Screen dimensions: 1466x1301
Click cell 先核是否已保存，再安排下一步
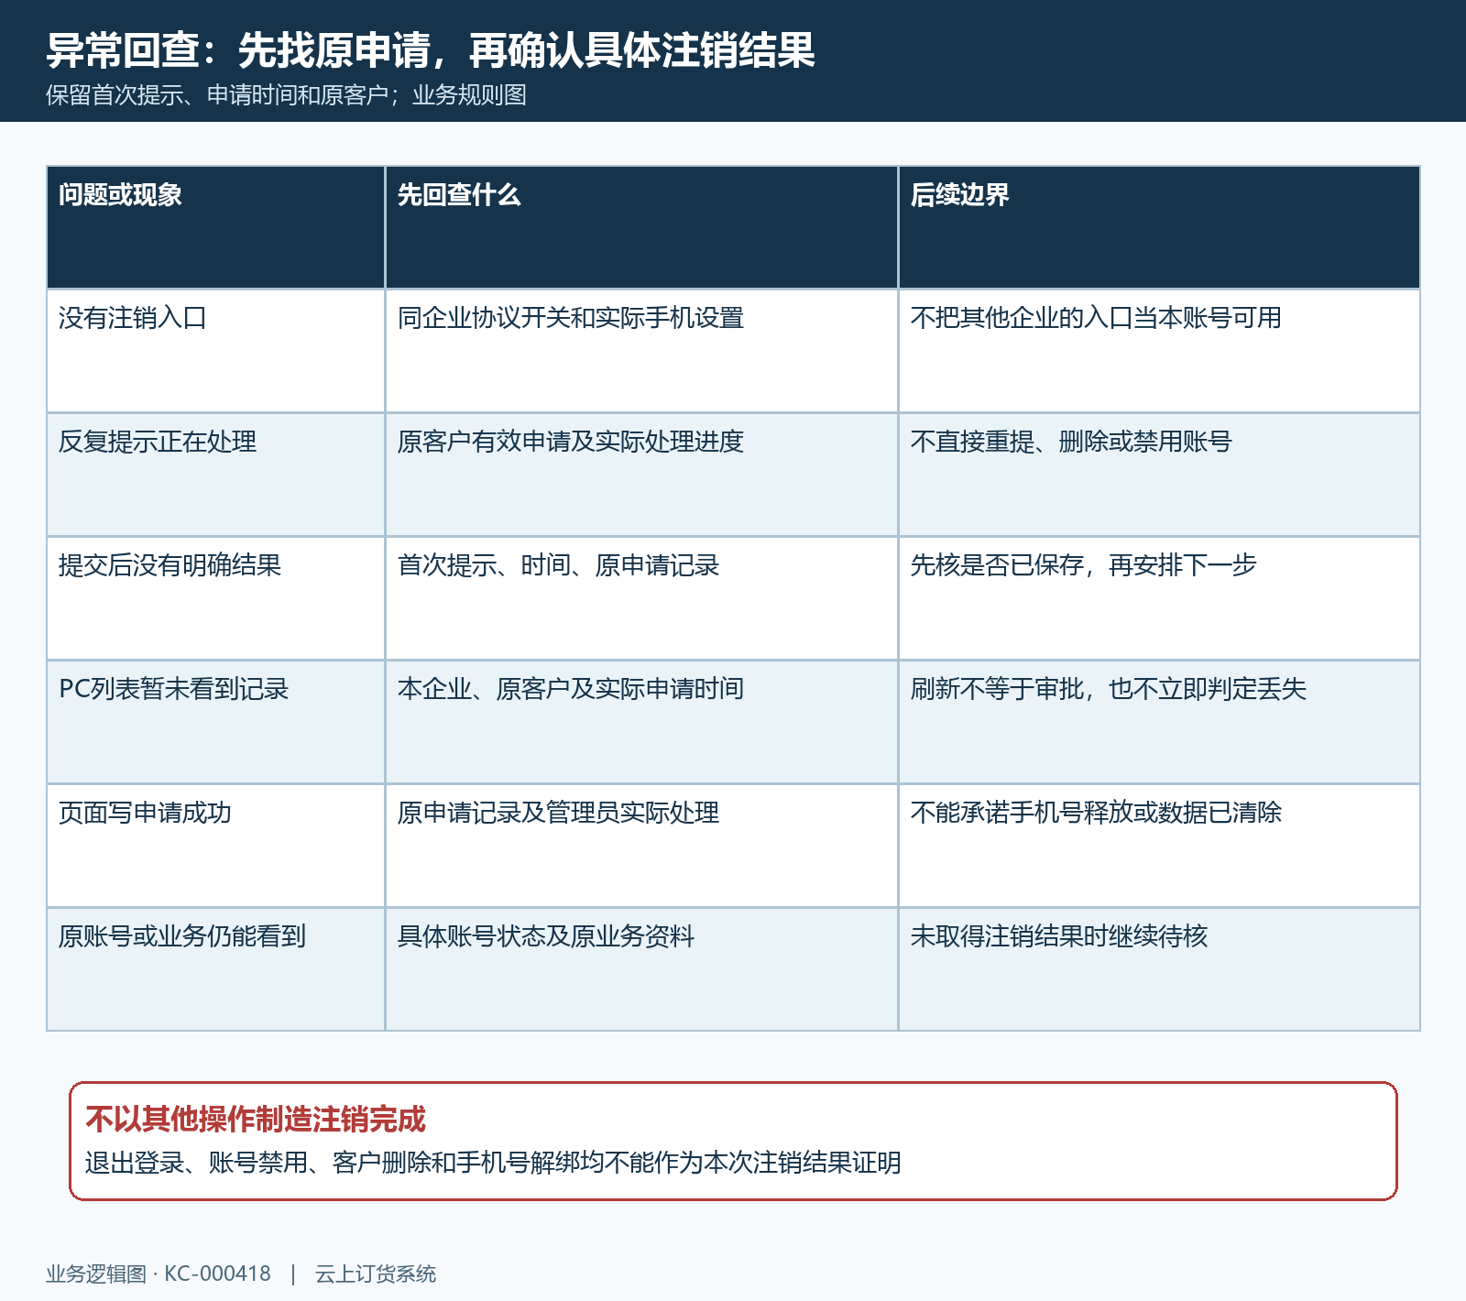click(1159, 598)
